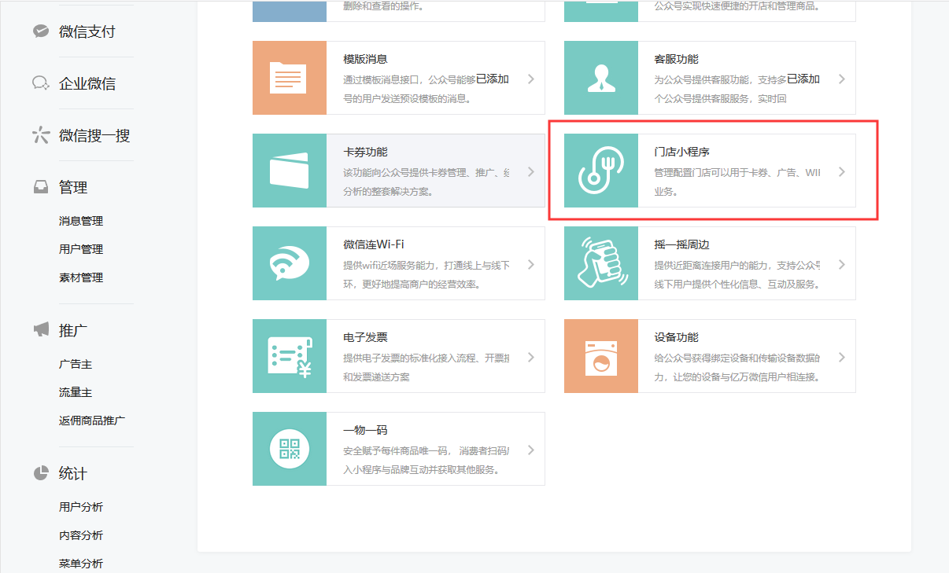Expand the 客服功能 card chevron arrow
This screenshot has height=573, width=949.
click(842, 79)
